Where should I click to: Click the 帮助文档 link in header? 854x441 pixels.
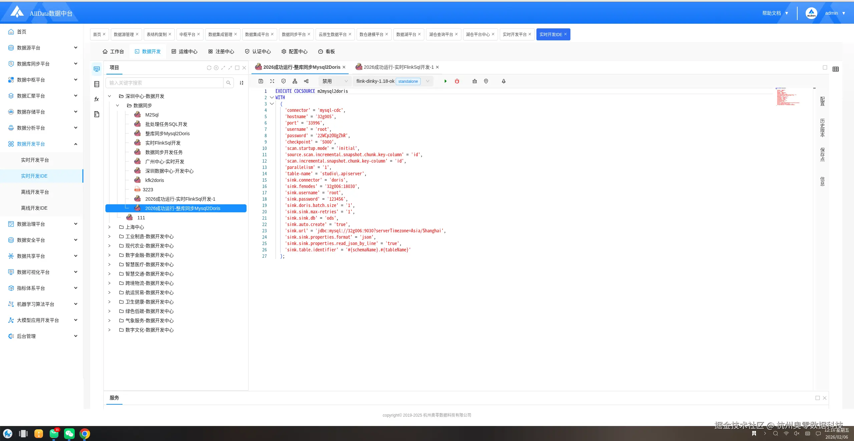[x=771, y=13]
